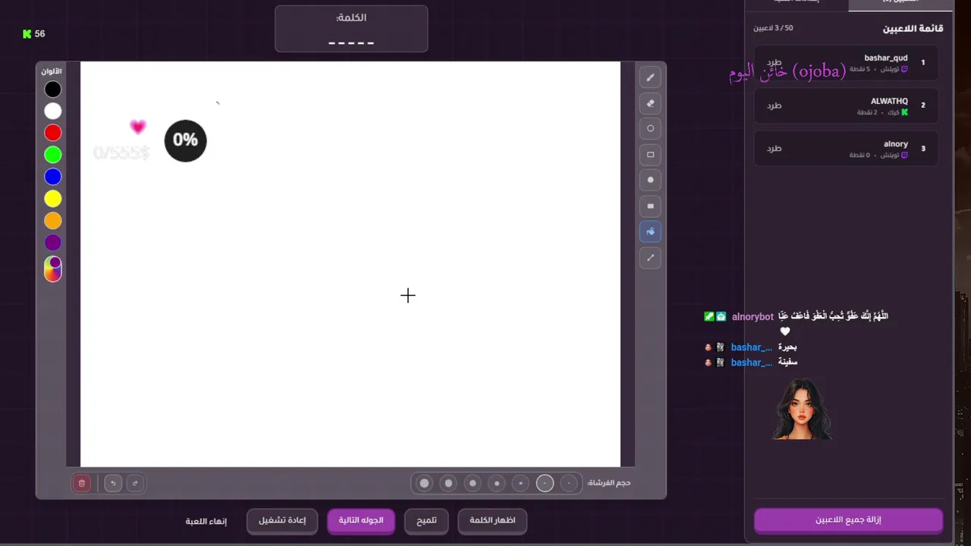Click the 'قائمة اللاعبين' heading

pyautogui.click(x=913, y=28)
